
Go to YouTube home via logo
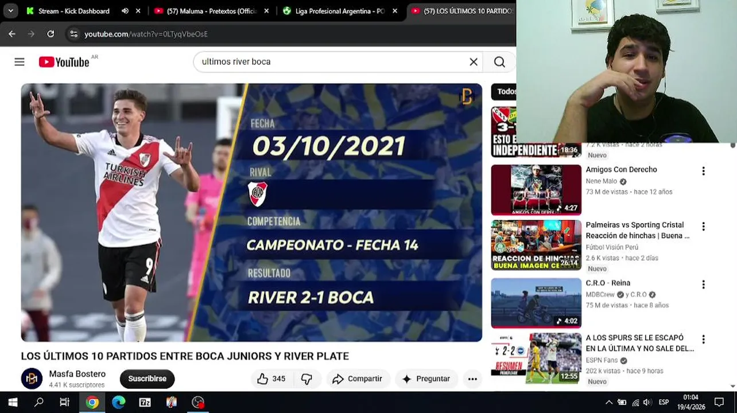[64, 62]
